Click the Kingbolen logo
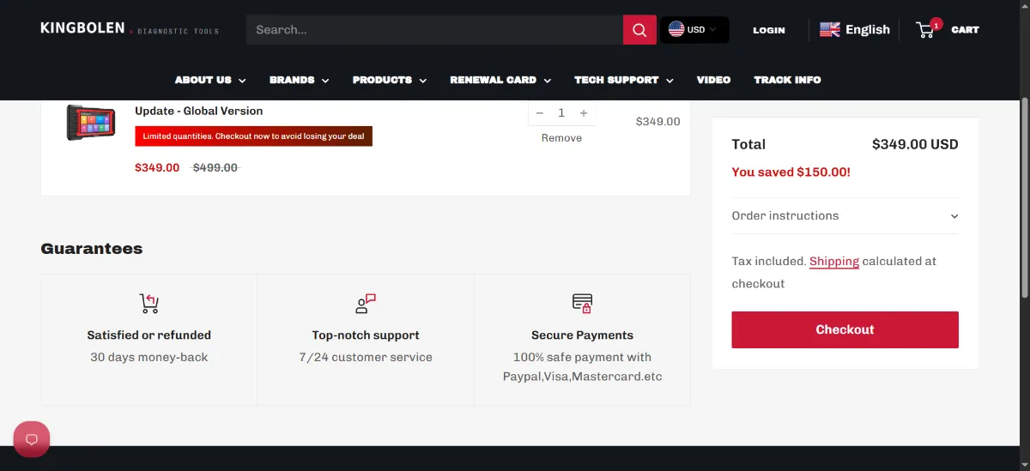This screenshot has height=471, width=1030. click(x=130, y=29)
